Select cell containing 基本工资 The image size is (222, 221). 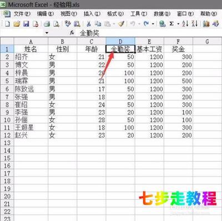[x=149, y=49]
